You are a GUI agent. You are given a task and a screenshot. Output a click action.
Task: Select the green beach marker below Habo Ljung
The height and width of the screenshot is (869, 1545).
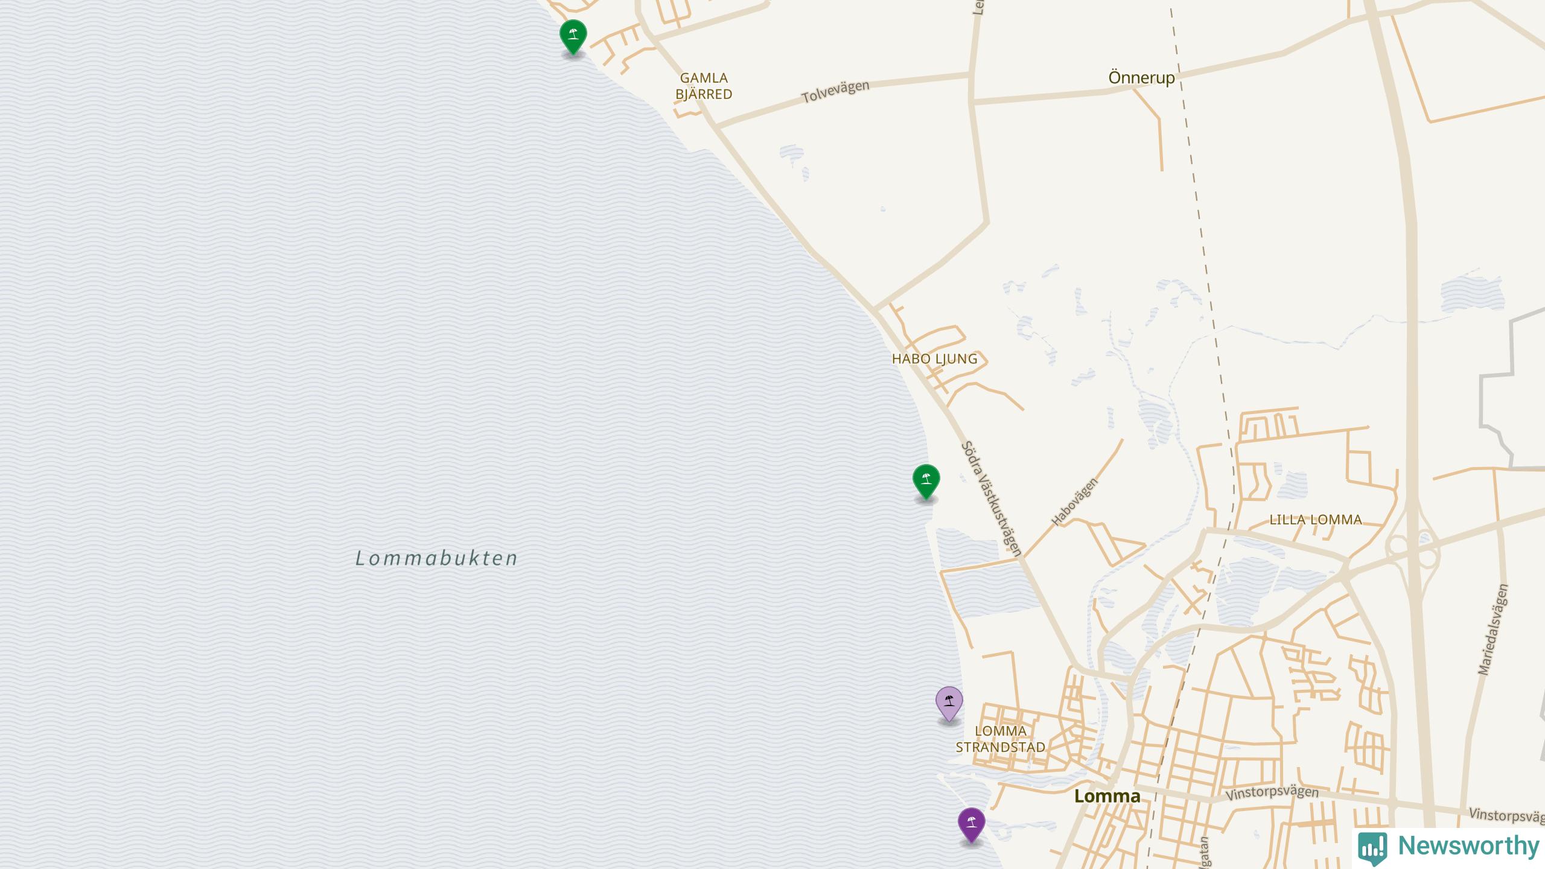click(926, 481)
